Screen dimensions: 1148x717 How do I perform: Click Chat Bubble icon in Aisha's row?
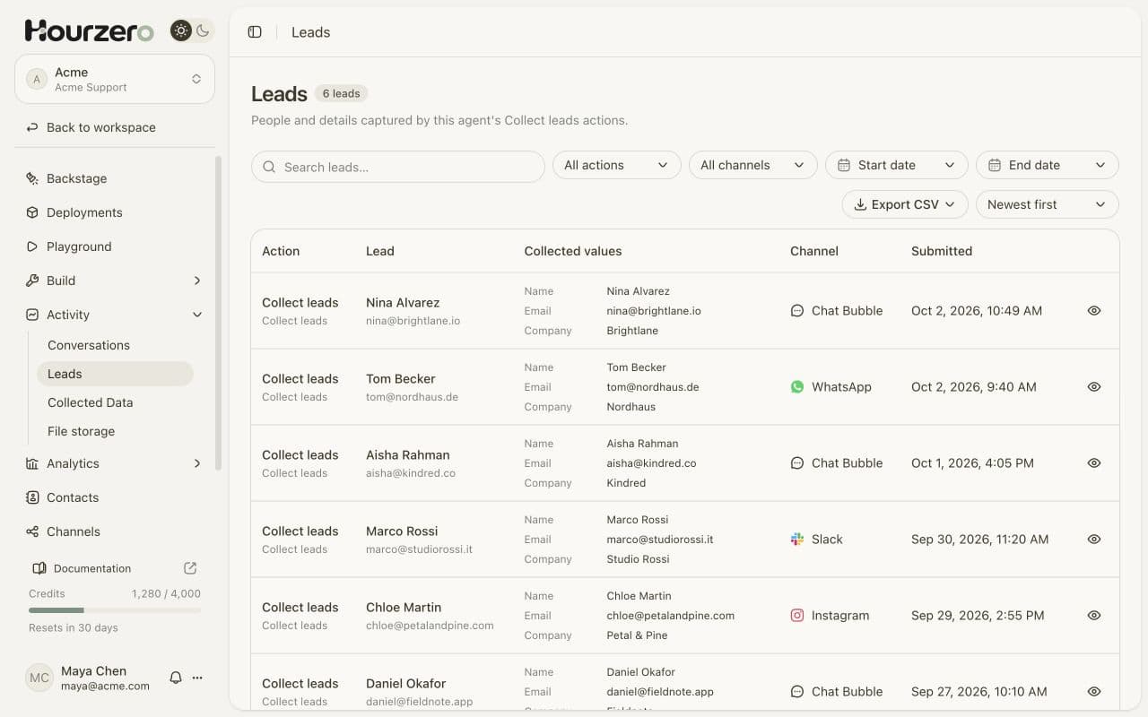click(797, 463)
